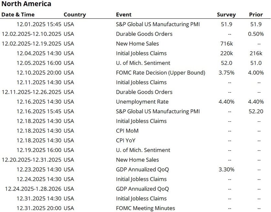Click the 12.01.2025 15:45 date cell
The height and width of the screenshot is (212, 271).
pyautogui.click(x=39, y=24)
